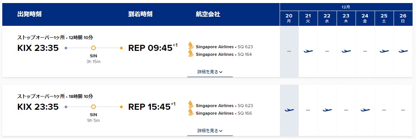Click the 出発時刻 column heading

click(x=29, y=14)
